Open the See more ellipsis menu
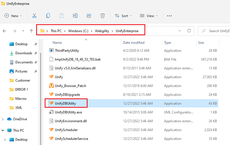The height and width of the screenshot is (145, 230). click(x=169, y=16)
